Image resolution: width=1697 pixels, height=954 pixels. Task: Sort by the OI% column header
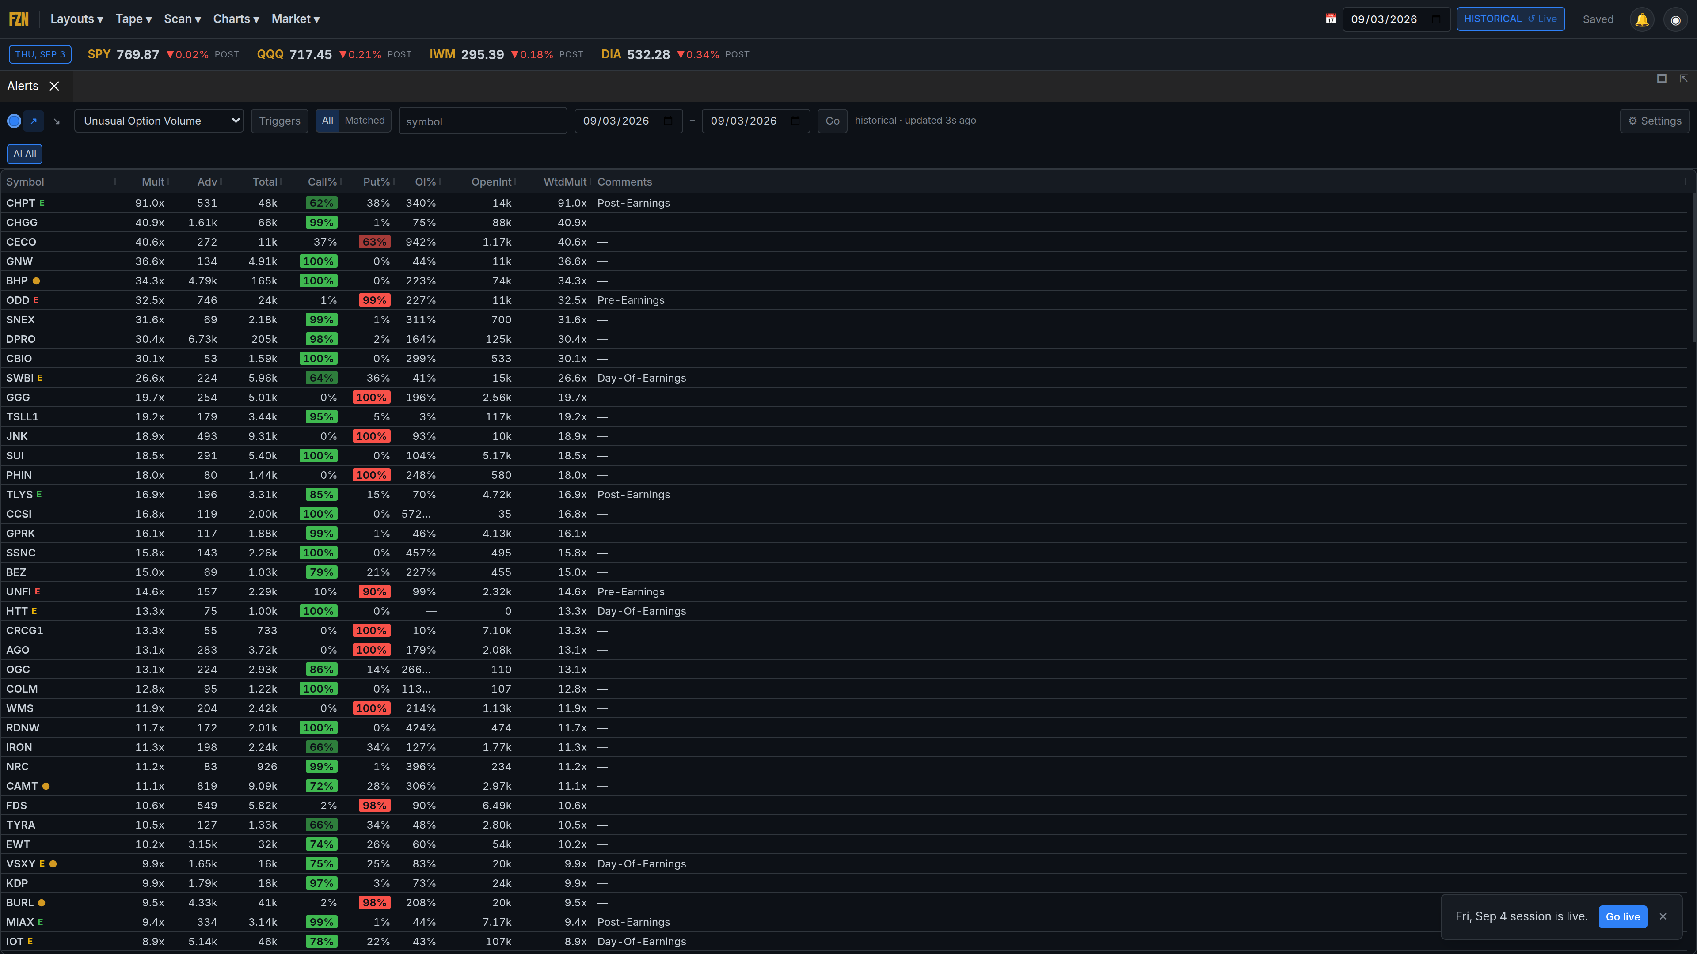pos(425,182)
